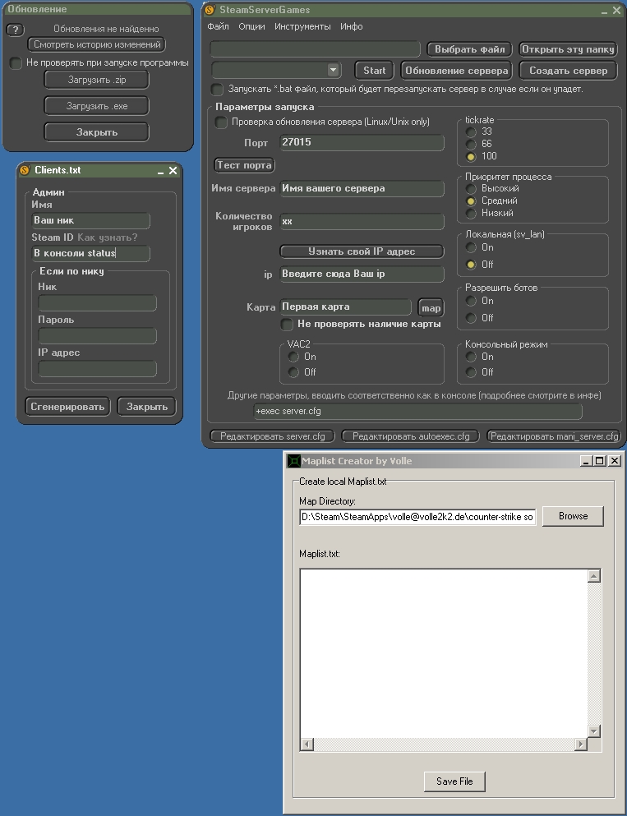Click Save File button
627x816 pixels.
[454, 781]
